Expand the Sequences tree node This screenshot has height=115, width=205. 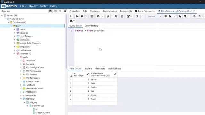21,95
